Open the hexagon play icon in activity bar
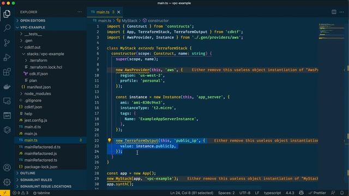The height and width of the screenshot is (196, 349). pos(7,130)
